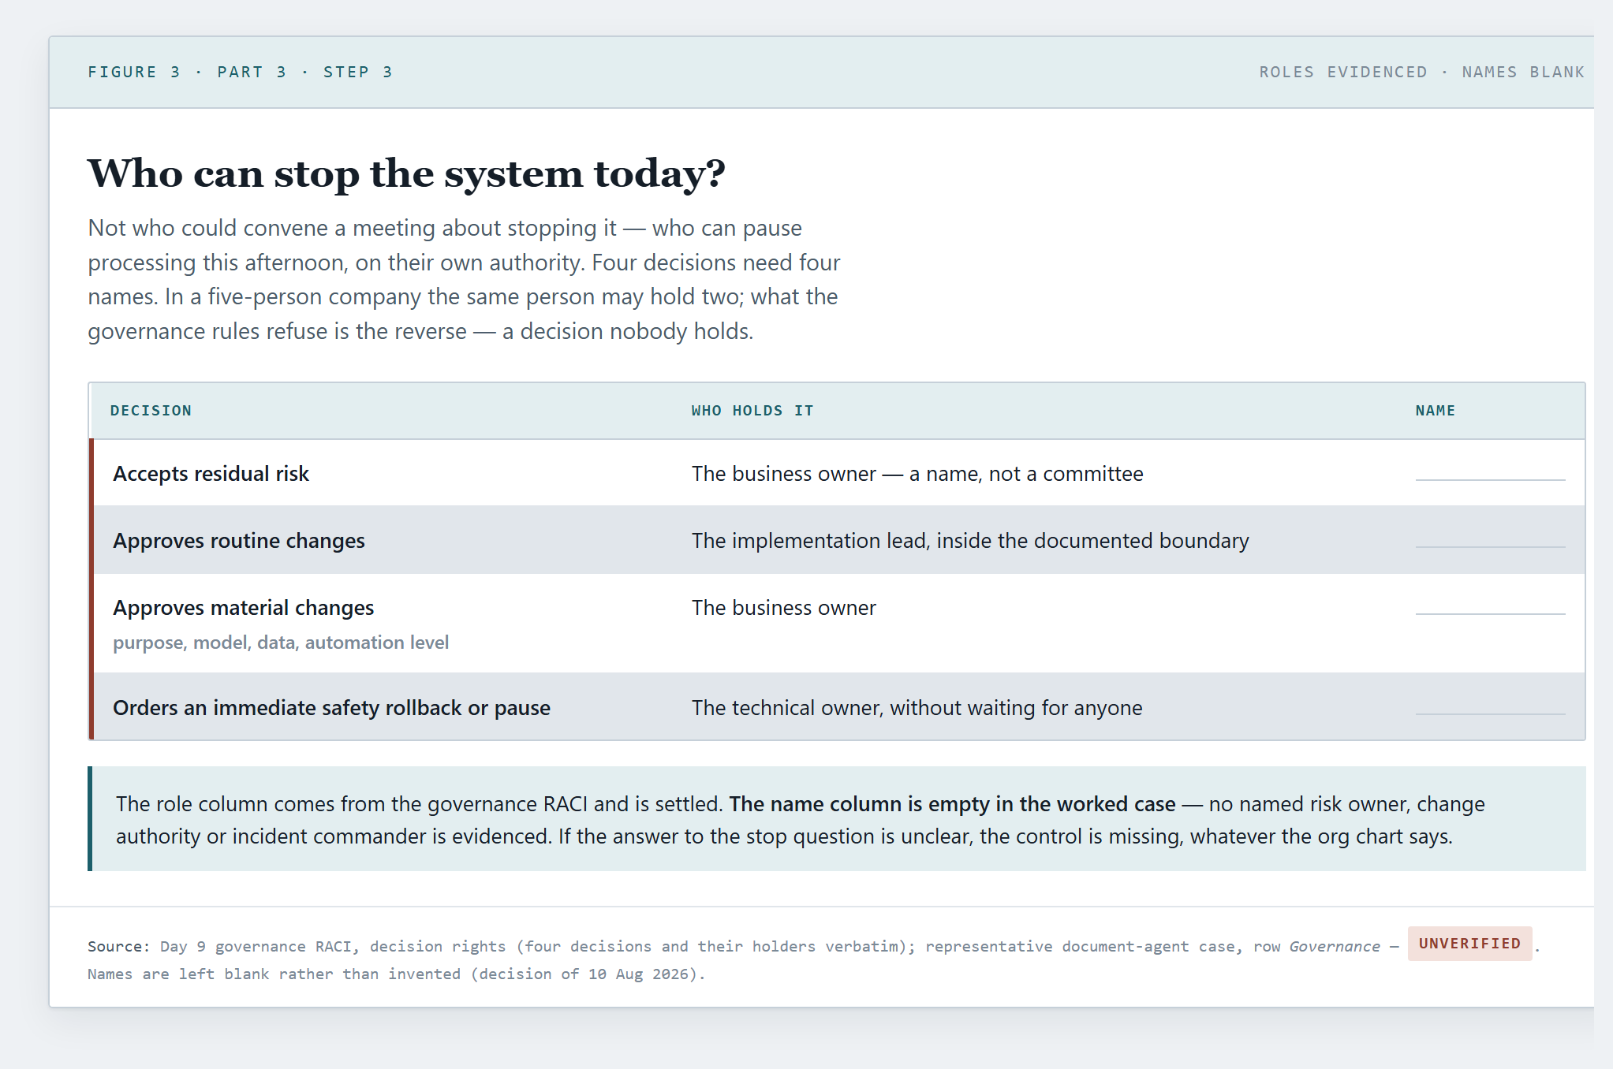Click the subtext 'purpose, model, data, automation level'
This screenshot has height=1069, width=1613.
[x=281, y=643]
